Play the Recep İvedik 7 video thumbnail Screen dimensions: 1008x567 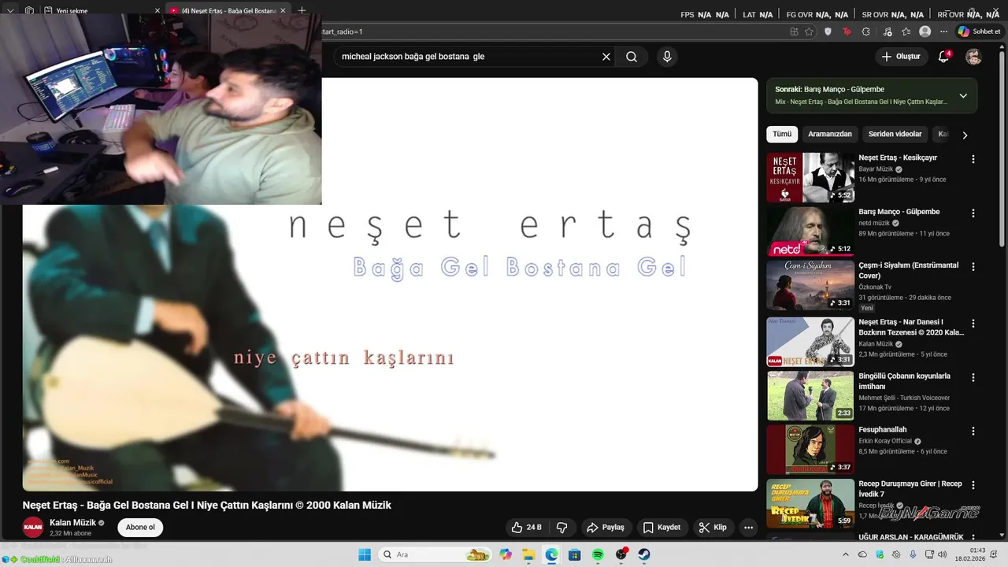810,503
